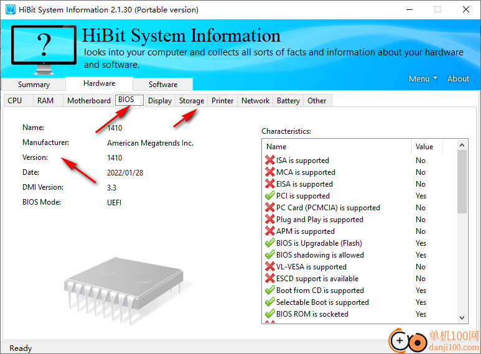Click the No value for ISA is supported
Image resolution: width=481 pixels, height=354 pixels.
[x=420, y=161]
